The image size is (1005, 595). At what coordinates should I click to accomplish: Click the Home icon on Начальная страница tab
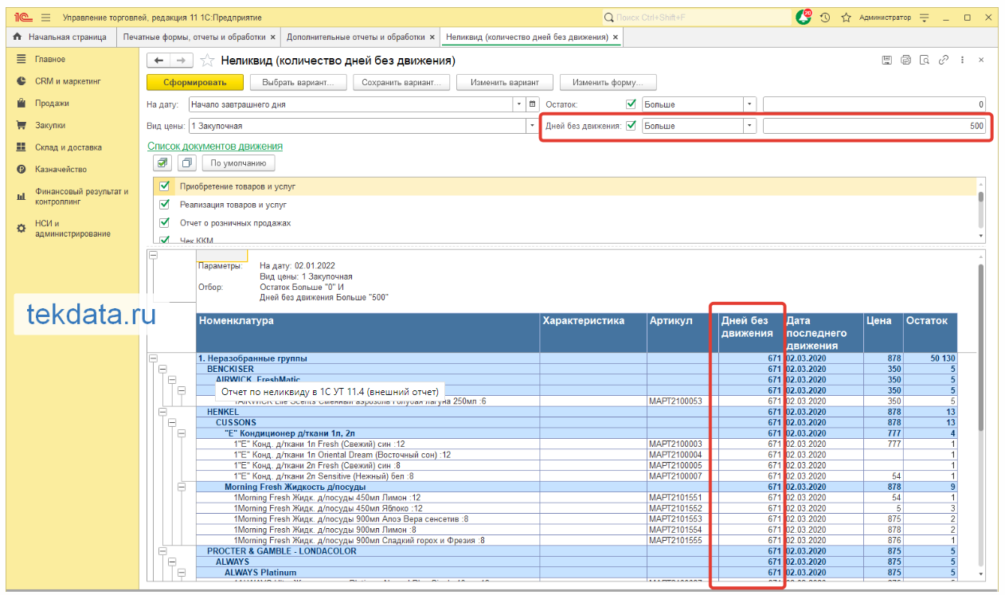[x=18, y=37]
